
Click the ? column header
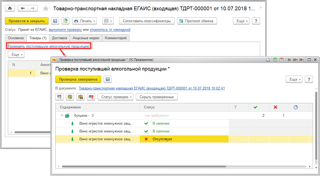point(239,107)
